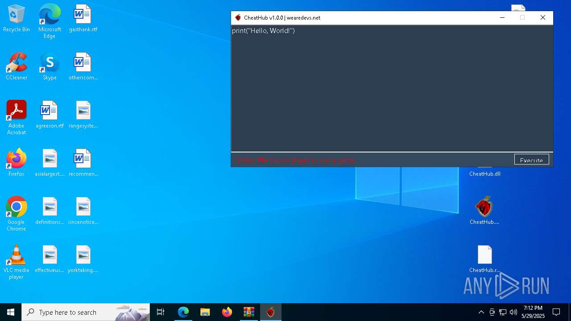
Task: Select the Skype desktop shortcut
Action: pos(50,67)
